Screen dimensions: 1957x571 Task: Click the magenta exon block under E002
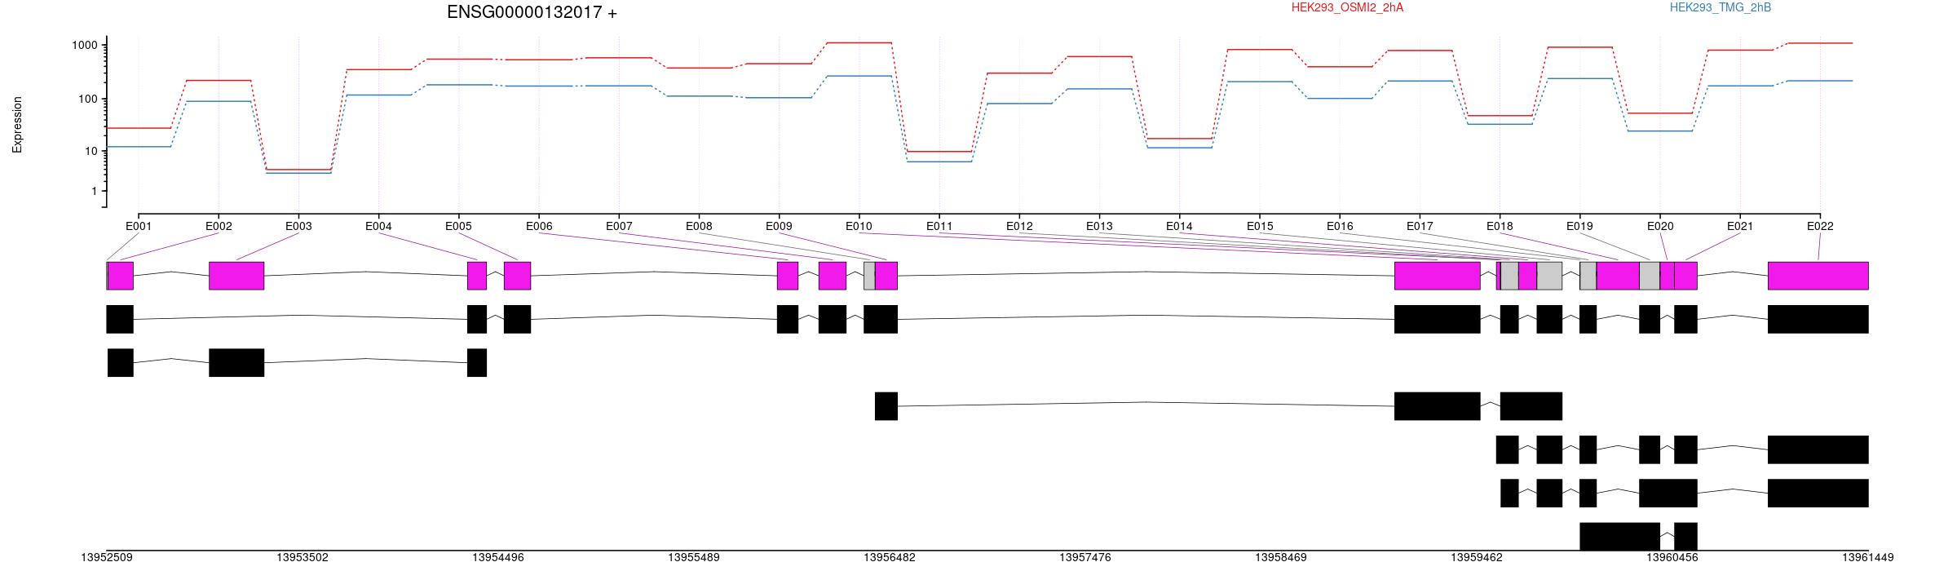pos(236,276)
